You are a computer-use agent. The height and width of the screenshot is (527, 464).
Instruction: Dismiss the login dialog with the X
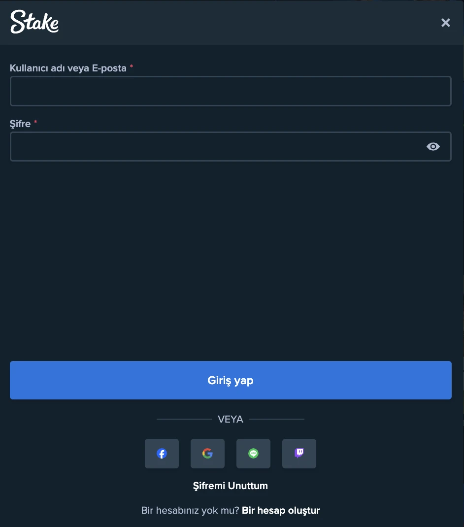[446, 23]
